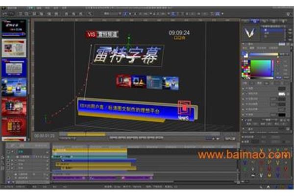The width and height of the screenshot is (294, 196).
Task: Select the teal clip in the timeline
Action: 90,156
